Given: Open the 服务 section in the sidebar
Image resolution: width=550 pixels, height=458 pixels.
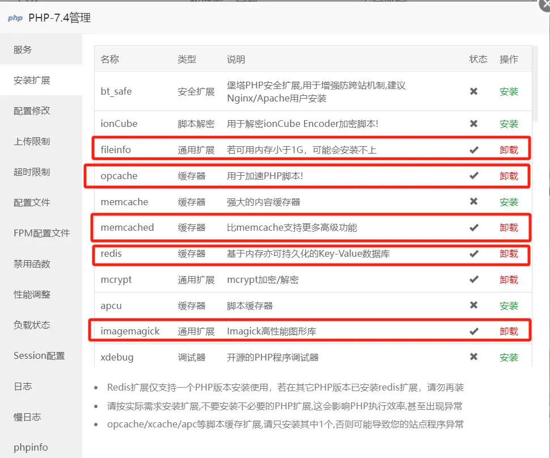Looking at the screenshot, I should click(22, 49).
